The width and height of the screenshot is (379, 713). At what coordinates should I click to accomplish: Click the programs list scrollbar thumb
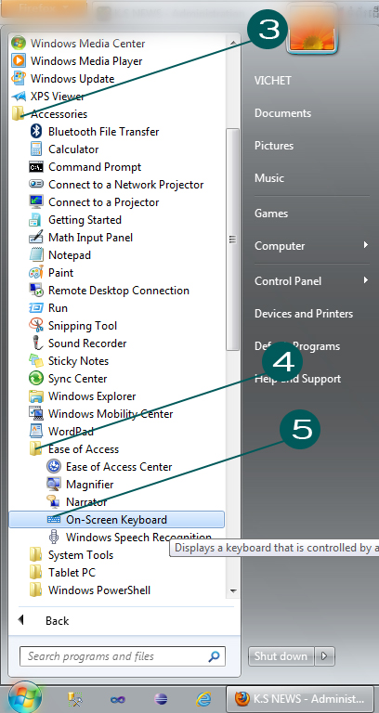point(233,240)
